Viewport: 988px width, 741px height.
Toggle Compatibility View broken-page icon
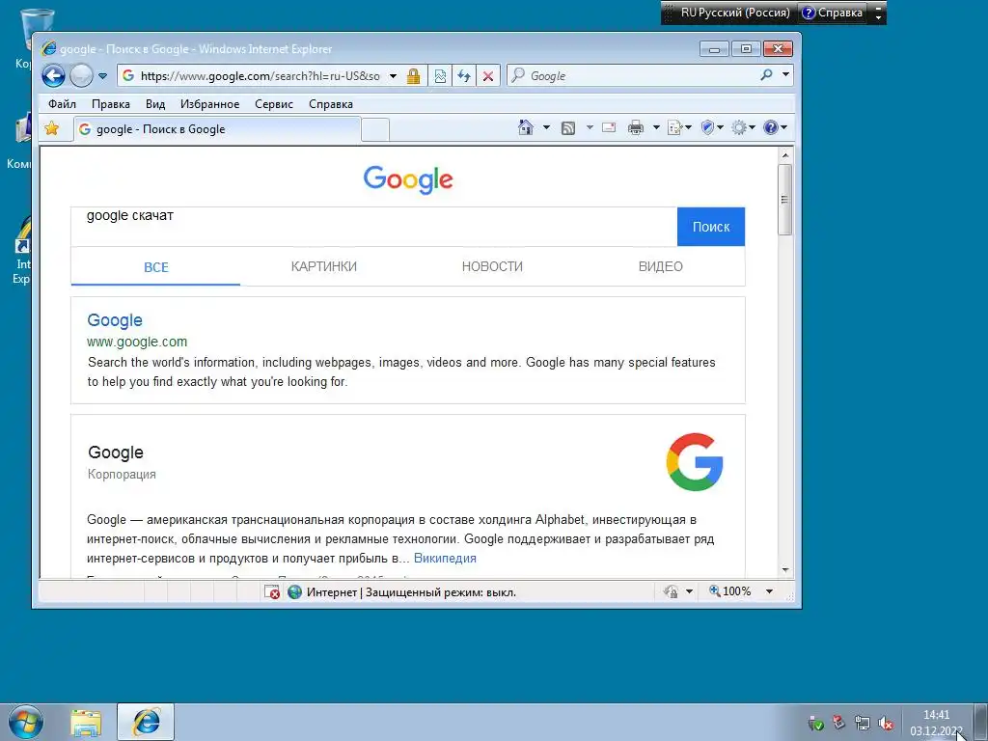coord(440,76)
